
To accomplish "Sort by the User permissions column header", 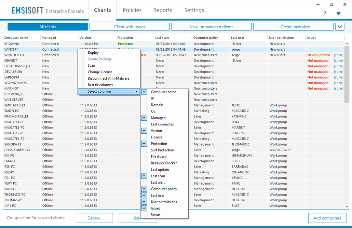I will [x=286, y=38].
